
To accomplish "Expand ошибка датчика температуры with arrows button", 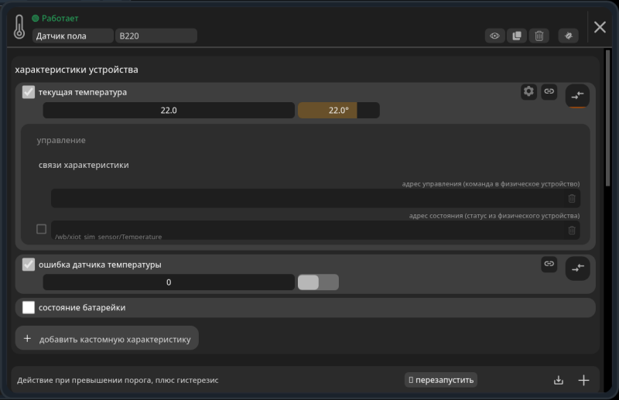I will tap(577, 268).
